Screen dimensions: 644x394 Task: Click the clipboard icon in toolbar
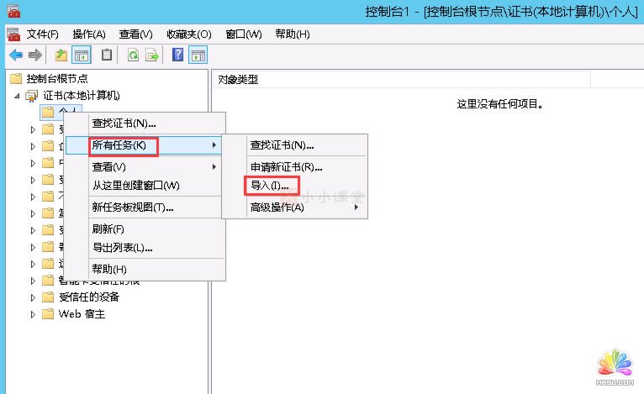coord(107,55)
